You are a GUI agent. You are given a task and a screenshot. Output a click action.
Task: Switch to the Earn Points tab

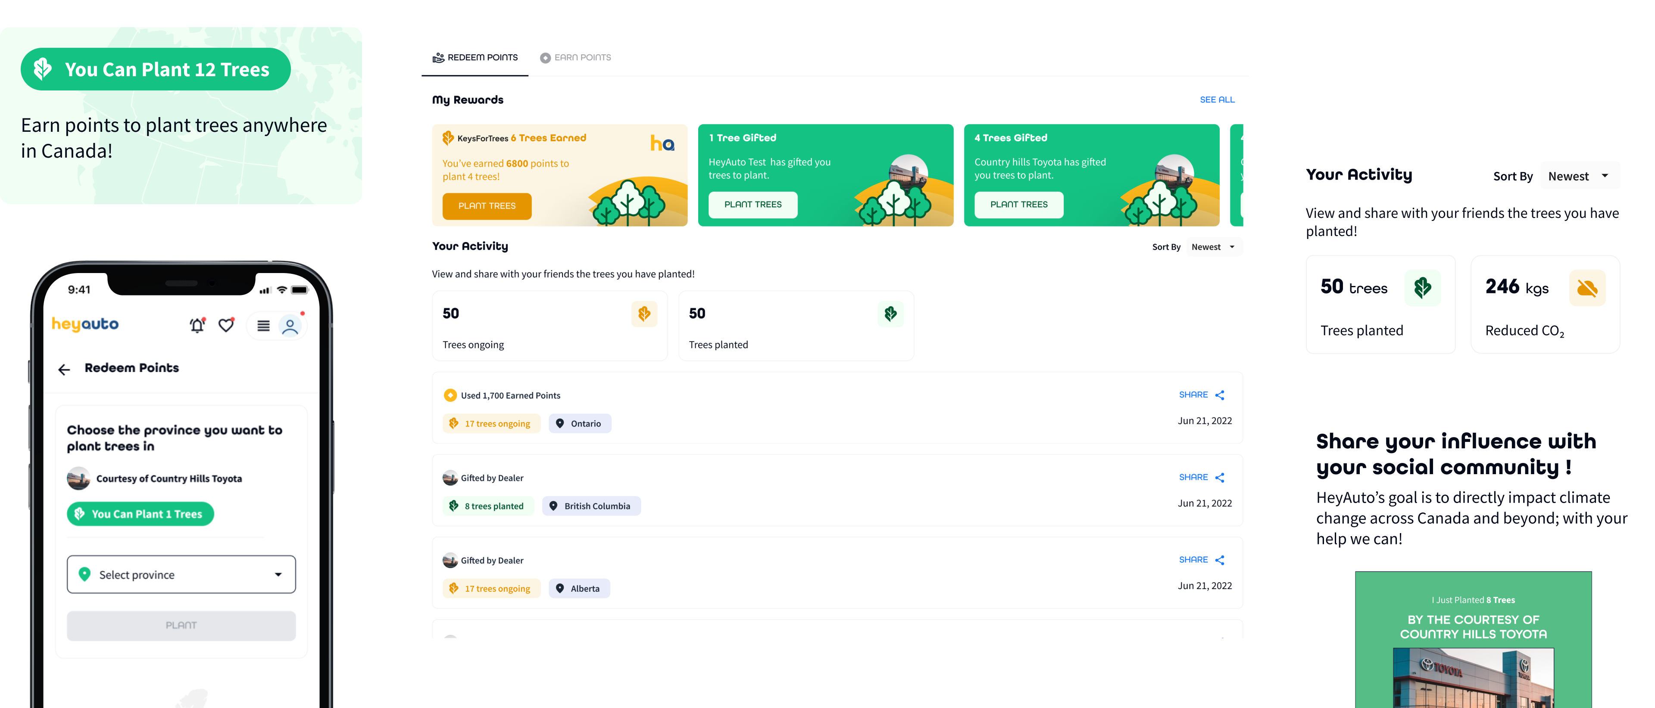[x=576, y=58]
